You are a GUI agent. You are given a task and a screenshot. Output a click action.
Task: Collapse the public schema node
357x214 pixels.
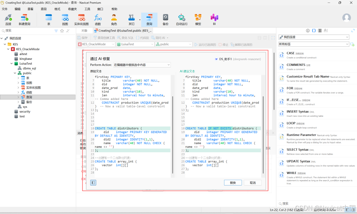[15, 73]
